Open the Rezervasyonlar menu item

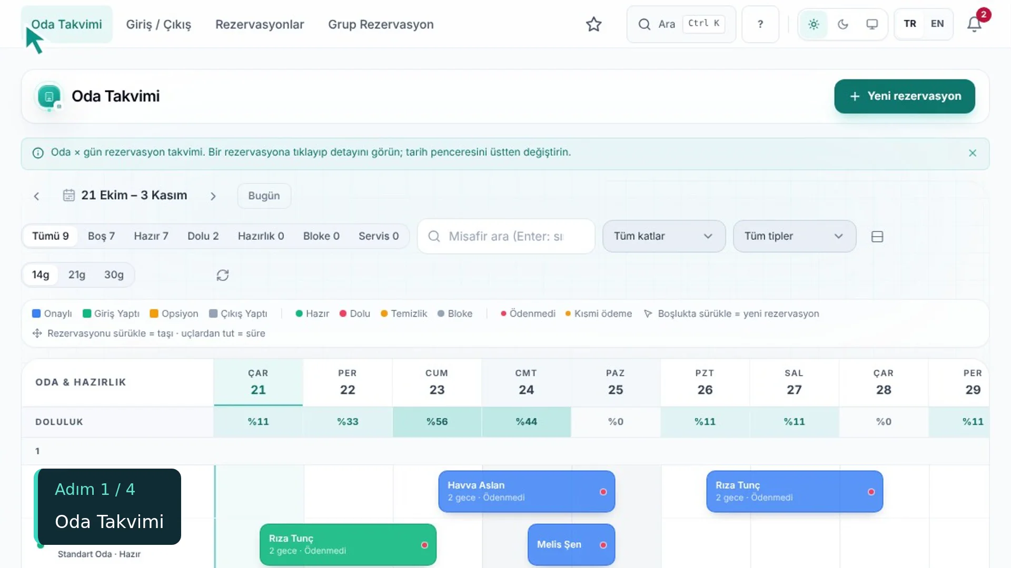tap(260, 24)
